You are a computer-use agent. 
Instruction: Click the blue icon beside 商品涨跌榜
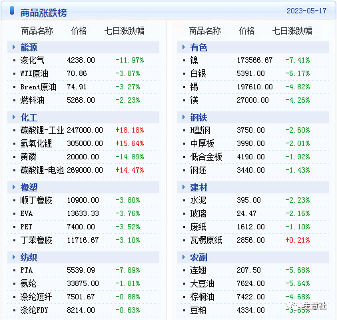point(12,11)
